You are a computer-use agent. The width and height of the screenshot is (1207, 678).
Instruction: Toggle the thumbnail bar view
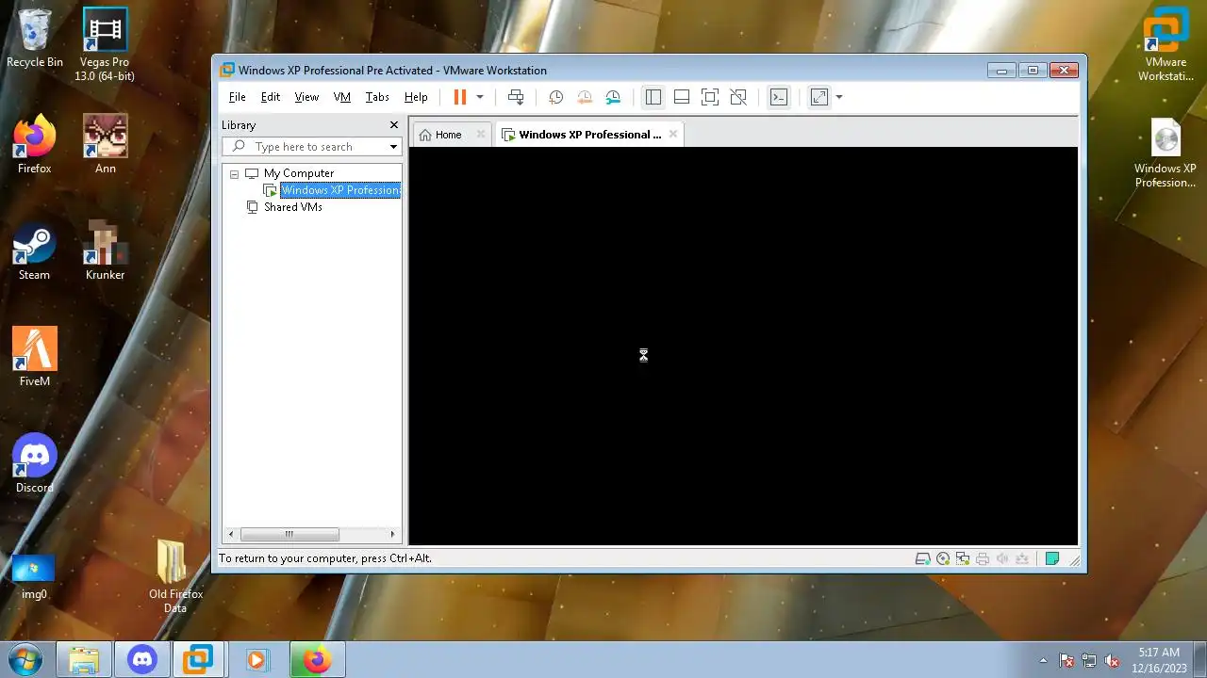682,97
